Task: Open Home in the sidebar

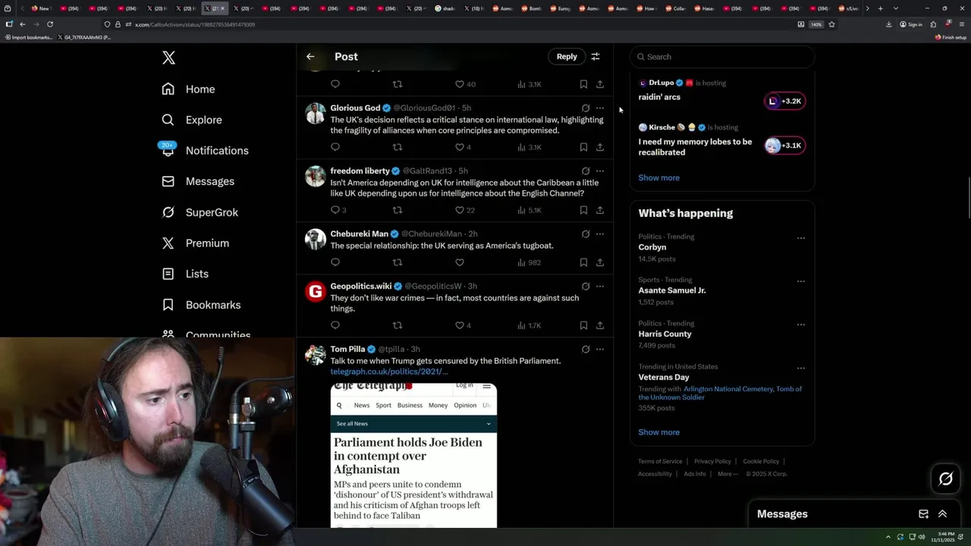Action: pyautogui.click(x=188, y=89)
